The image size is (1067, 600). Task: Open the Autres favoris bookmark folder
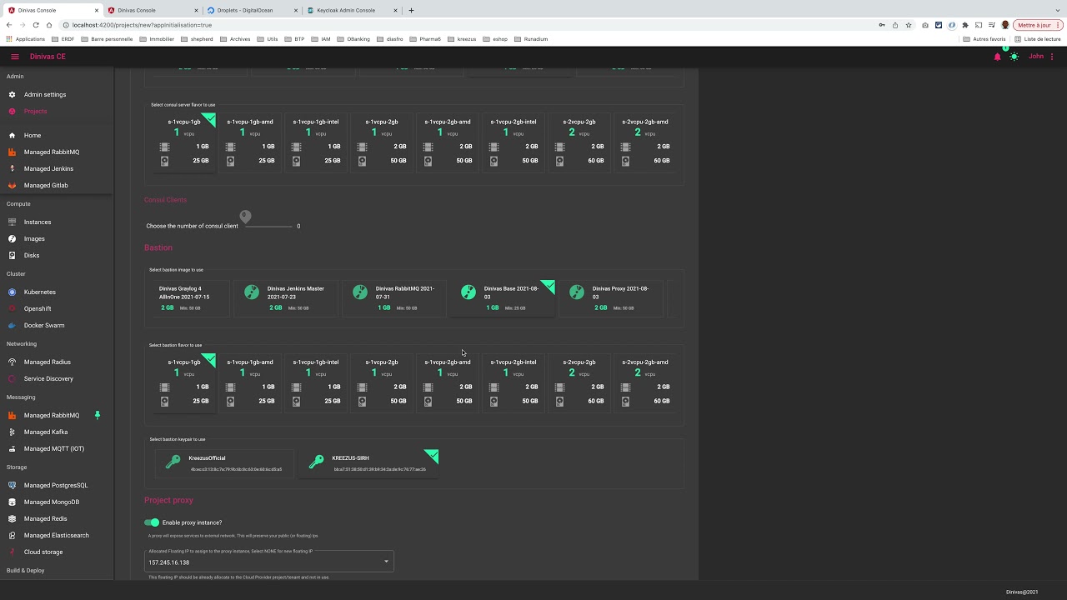[x=984, y=39]
